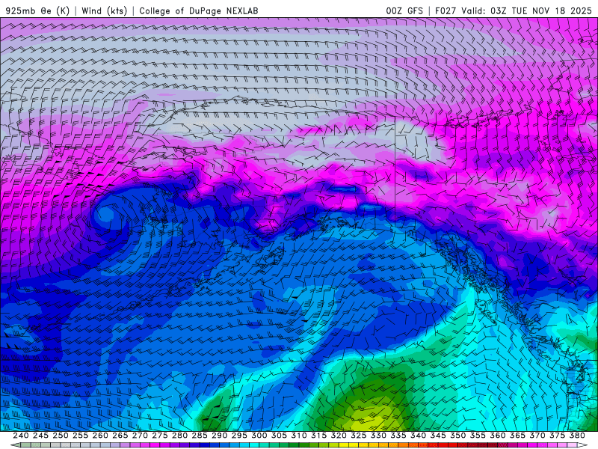This screenshot has width=598, height=449.
Task: Click the 290 color scale label
Action: click(x=219, y=436)
